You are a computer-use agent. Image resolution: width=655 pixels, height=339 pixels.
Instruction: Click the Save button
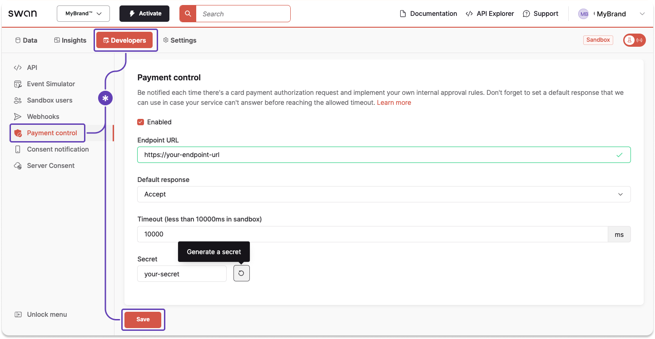pos(143,319)
